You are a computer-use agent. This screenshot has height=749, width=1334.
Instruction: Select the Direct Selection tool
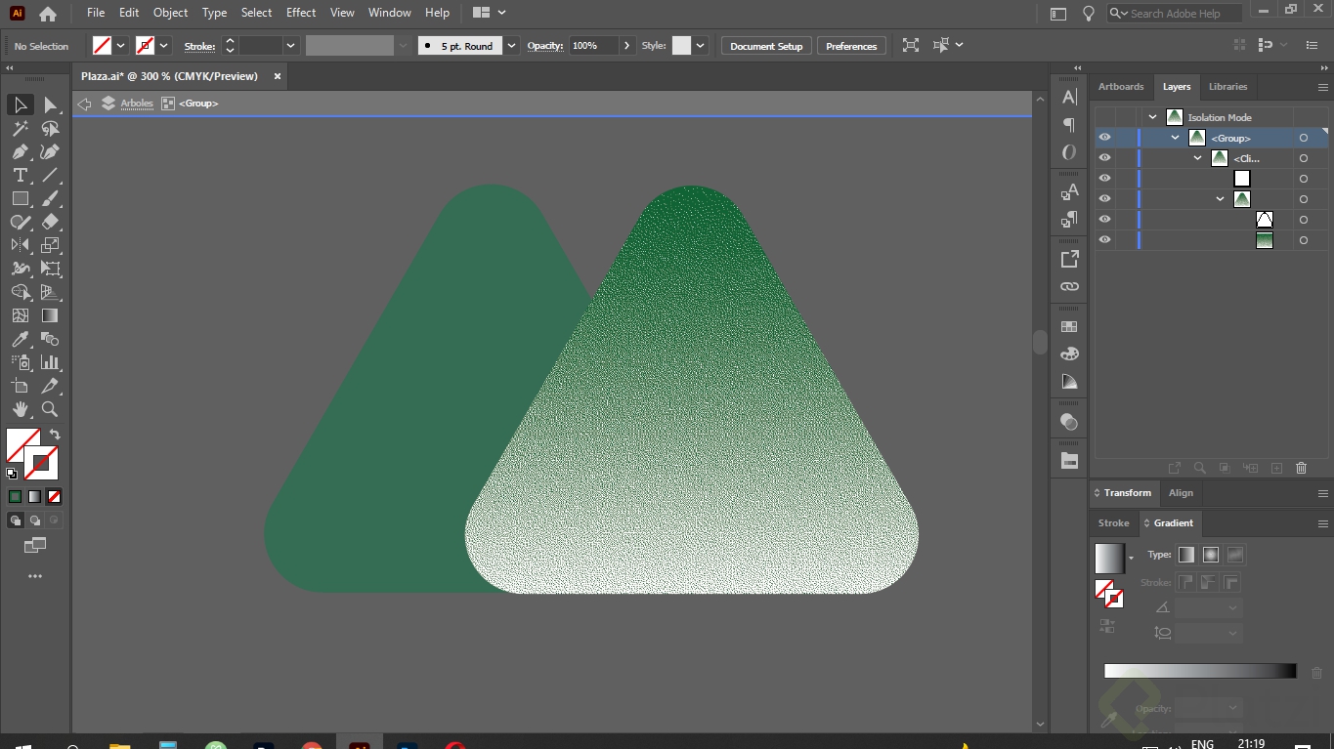tap(51, 105)
